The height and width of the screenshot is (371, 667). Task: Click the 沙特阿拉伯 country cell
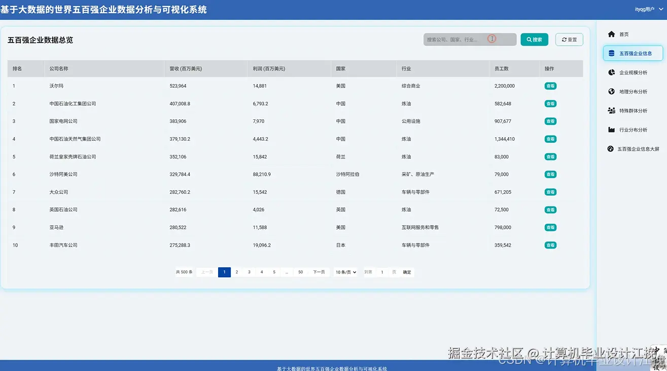tap(347, 174)
